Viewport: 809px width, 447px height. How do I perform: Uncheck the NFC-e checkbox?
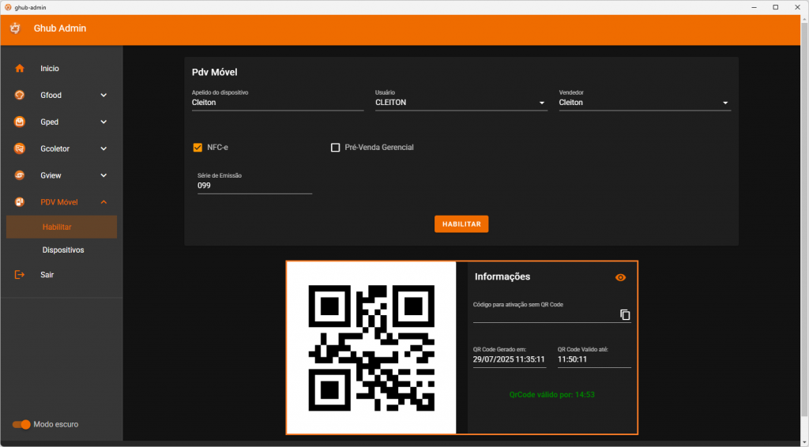198,148
